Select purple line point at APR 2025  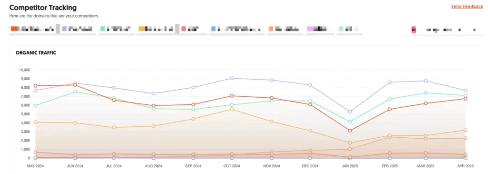[465, 91]
